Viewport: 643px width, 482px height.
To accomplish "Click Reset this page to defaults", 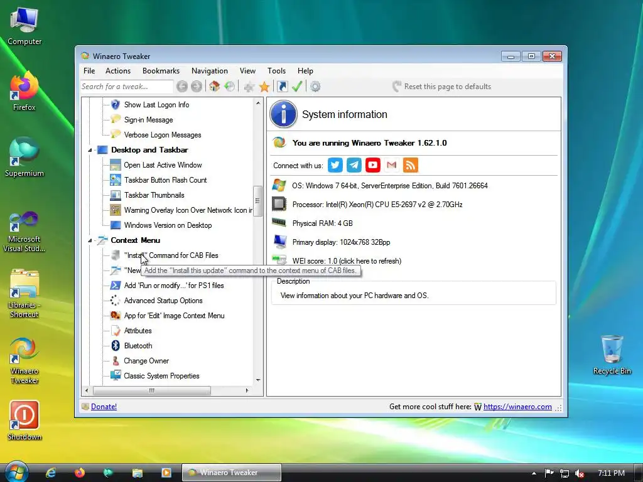I will coord(441,87).
